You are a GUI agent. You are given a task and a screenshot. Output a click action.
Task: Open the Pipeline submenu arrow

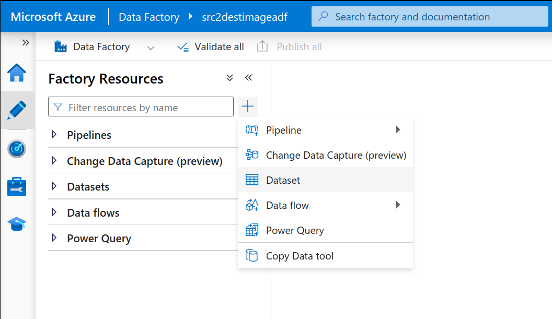pyautogui.click(x=398, y=130)
